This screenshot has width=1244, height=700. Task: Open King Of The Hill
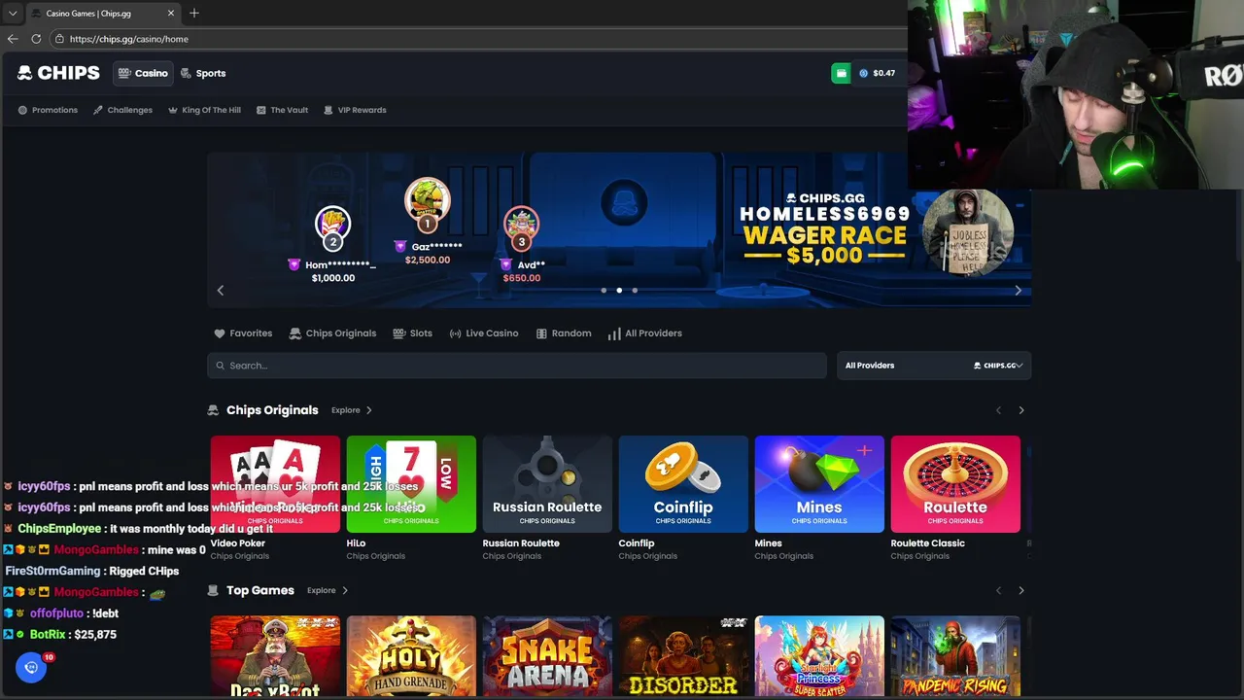tap(204, 110)
